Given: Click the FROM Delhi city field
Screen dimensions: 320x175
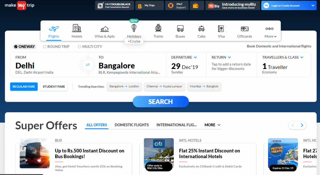Looking at the screenshot, I should pos(49,65).
